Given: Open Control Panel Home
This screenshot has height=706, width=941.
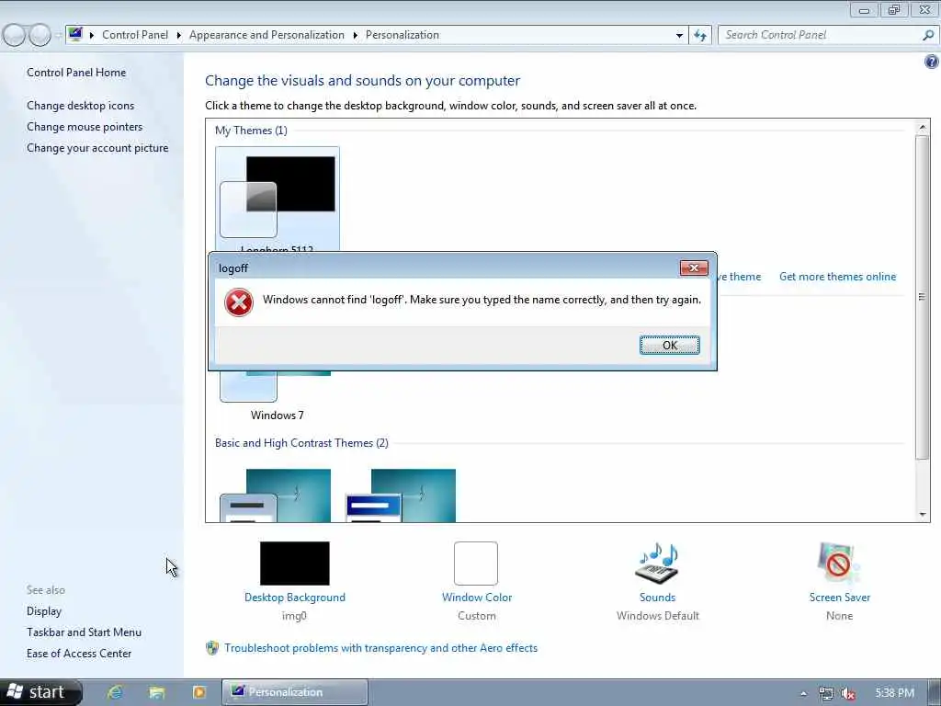Looking at the screenshot, I should (76, 72).
